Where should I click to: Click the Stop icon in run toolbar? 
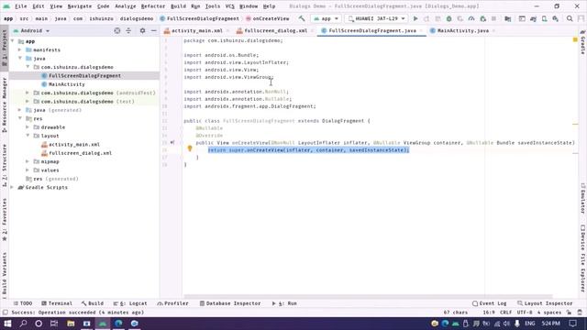pyautogui.click(x=493, y=18)
